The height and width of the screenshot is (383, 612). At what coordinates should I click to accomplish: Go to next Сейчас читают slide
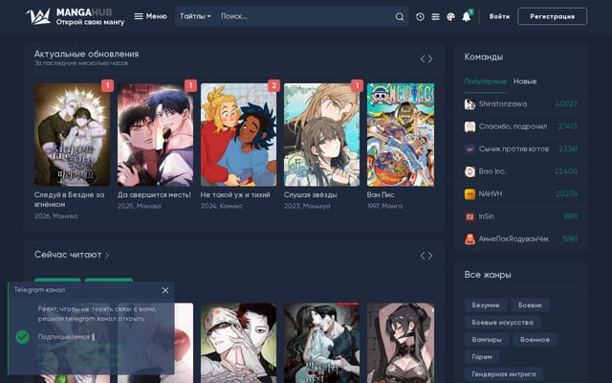(x=430, y=256)
